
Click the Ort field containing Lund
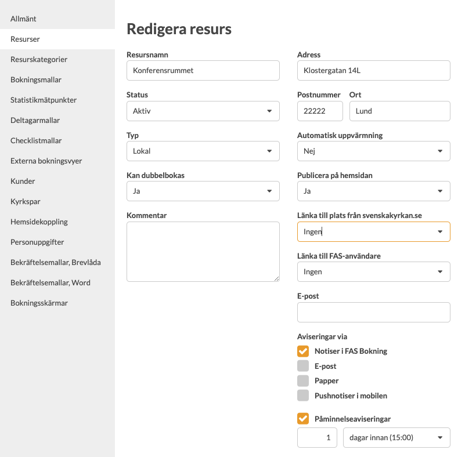400,111
